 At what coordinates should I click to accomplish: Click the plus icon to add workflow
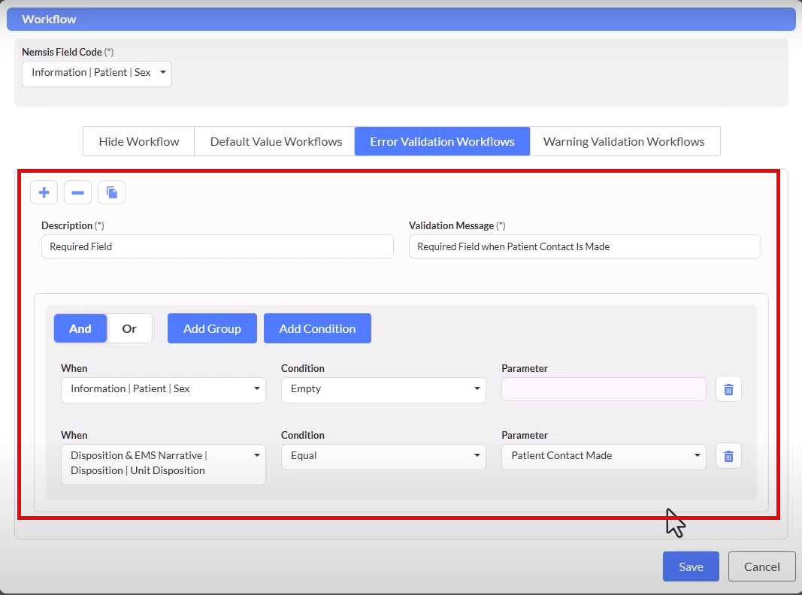[x=44, y=192]
